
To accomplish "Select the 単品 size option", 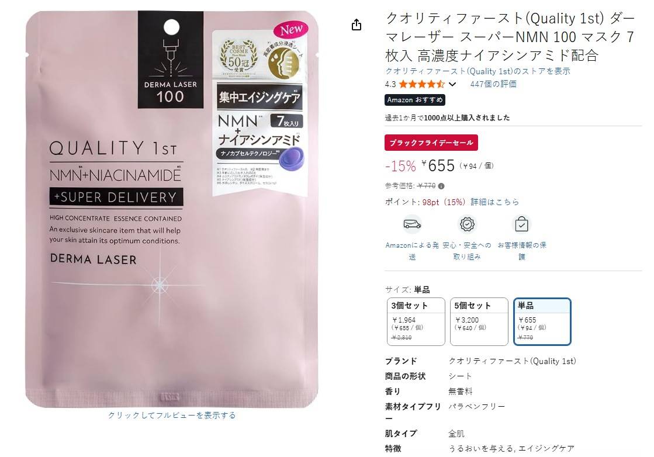I will pos(542,321).
